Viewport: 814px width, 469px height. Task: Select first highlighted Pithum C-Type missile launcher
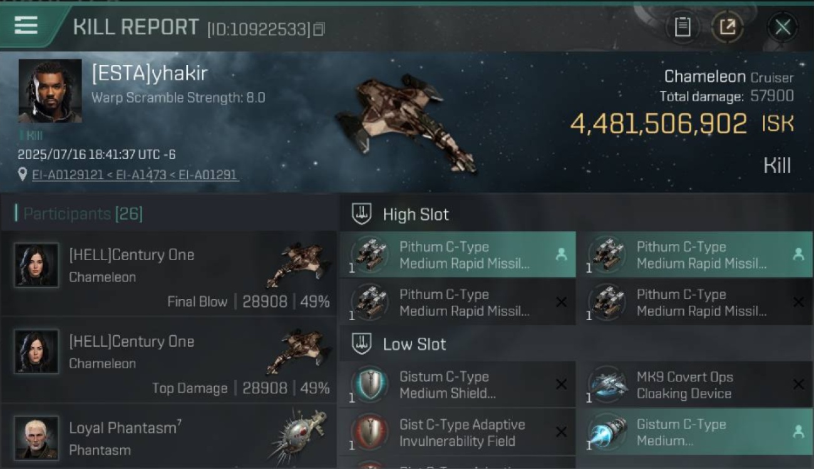(457, 255)
